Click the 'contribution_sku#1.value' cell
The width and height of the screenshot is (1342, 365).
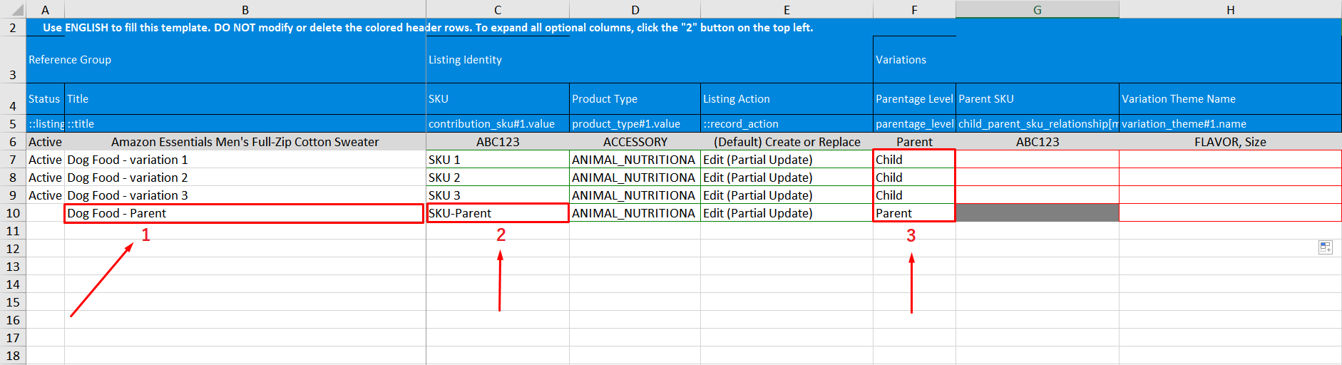pyautogui.click(x=498, y=124)
